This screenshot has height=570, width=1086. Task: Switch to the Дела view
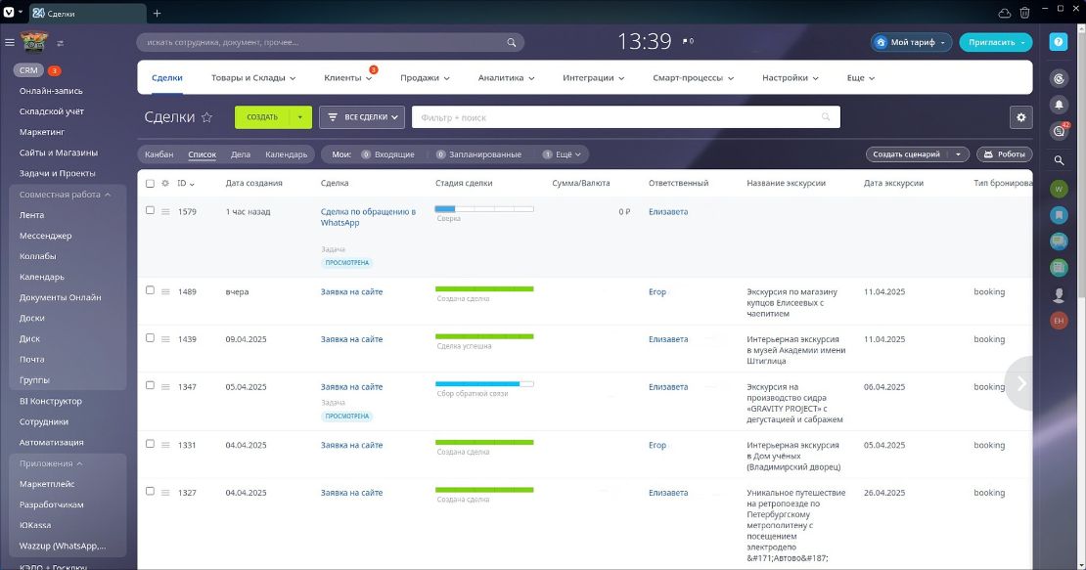[241, 154]
